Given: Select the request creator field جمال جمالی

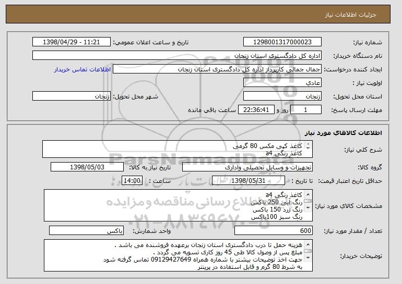Looking at the screenshot, I should click(217, 69).
